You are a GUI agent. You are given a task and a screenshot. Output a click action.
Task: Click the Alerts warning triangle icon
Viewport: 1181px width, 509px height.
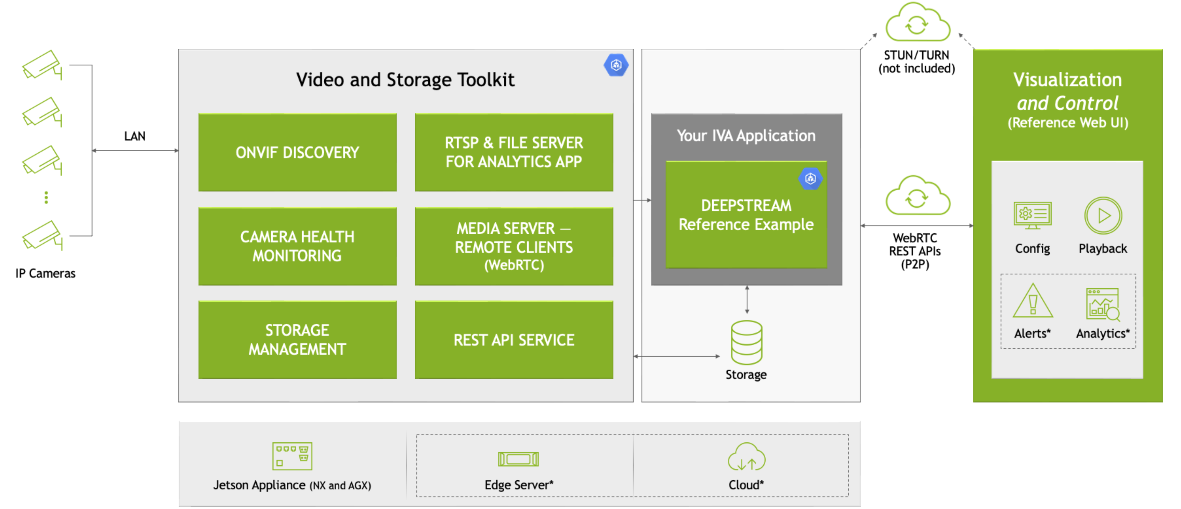click(1033, 301)
